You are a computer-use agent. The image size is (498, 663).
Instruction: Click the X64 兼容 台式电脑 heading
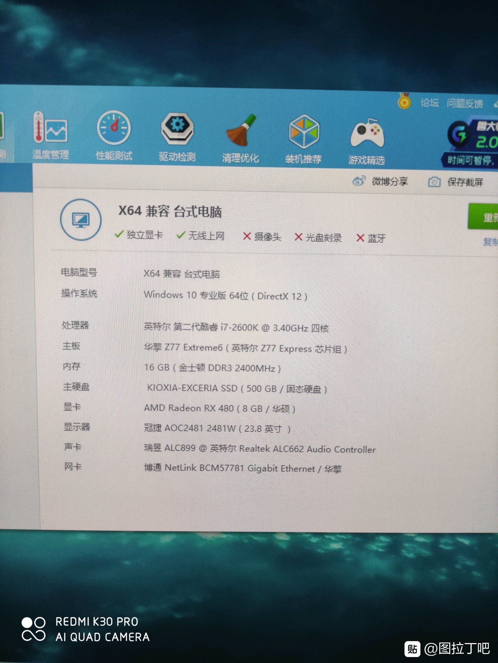click(x=170, y=211)
